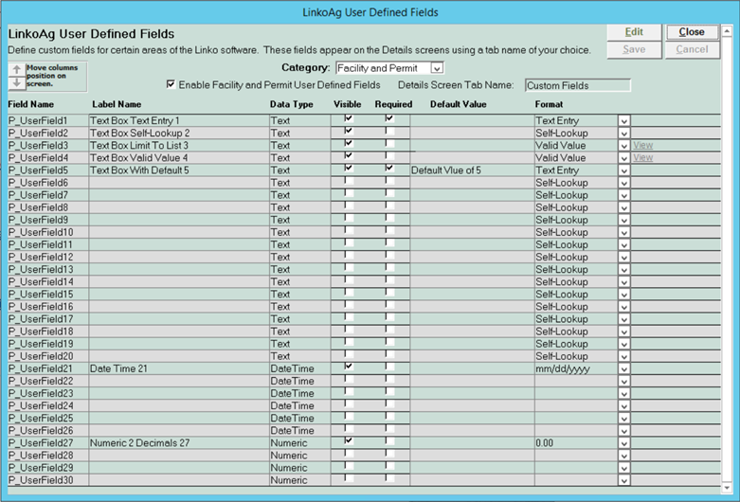Toggle Visible checkbox for P_UserField21
This screenshot has height=502, width=740.
tap(349, 367)
